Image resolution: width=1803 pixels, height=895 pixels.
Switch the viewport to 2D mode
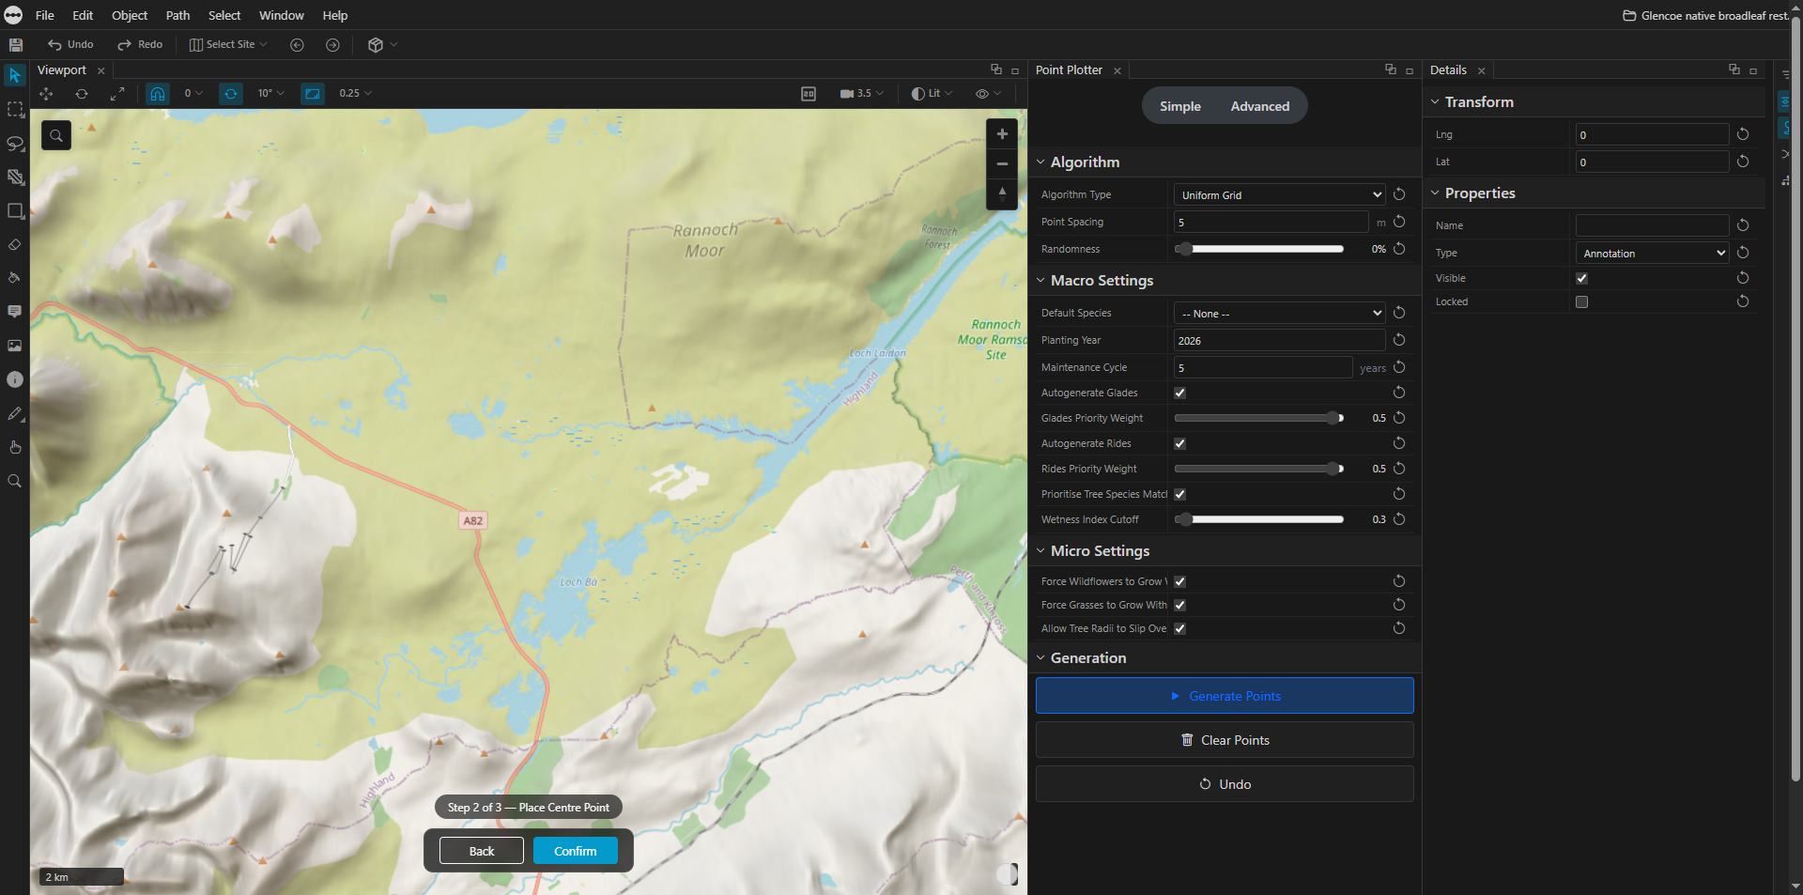click(x=808, y=93)
